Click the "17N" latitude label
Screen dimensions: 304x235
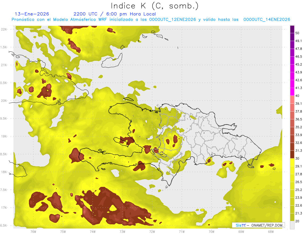[4, 208]
